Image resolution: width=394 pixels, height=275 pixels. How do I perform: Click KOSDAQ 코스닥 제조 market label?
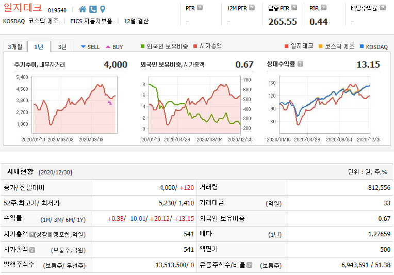tap(31, 21)
